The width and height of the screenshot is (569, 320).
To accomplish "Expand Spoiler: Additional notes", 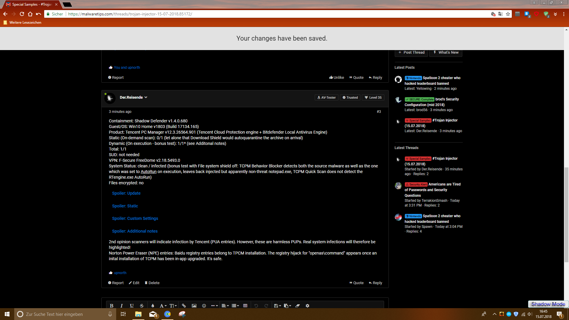I will pyautogui.click(x=135, y=231).
